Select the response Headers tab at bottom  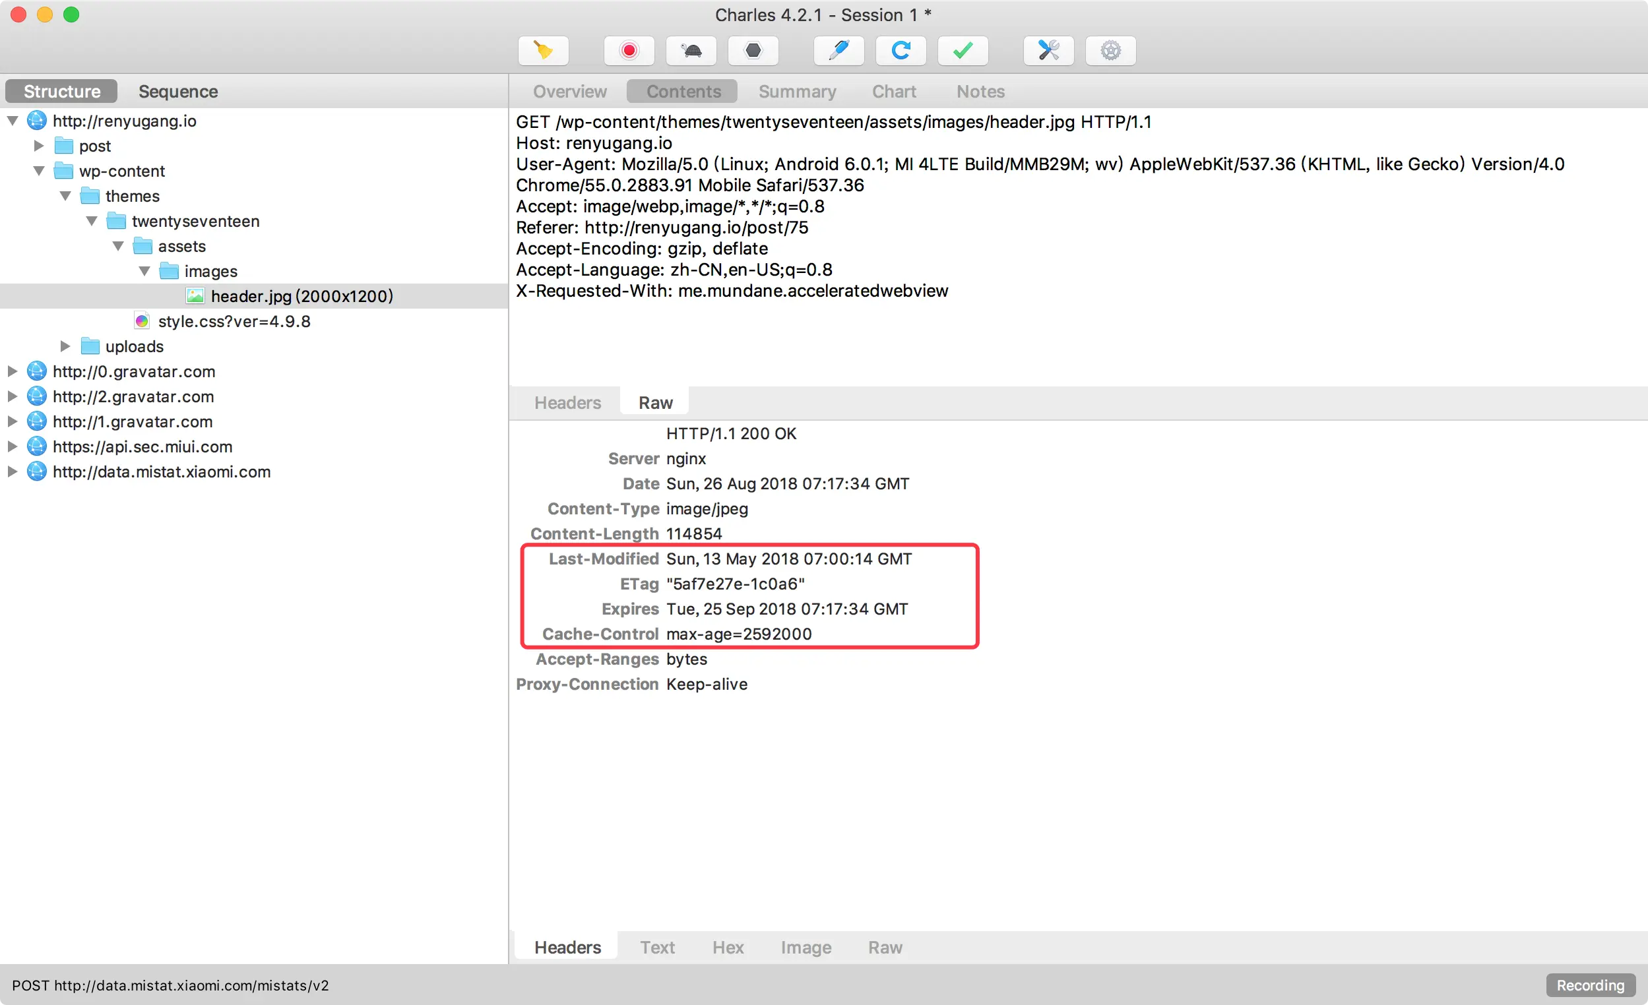567,948
